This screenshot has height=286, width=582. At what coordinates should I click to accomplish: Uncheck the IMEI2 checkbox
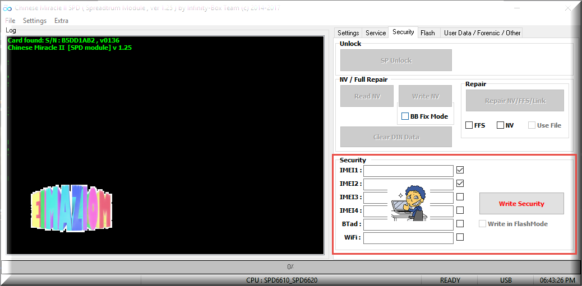[460, 184]
